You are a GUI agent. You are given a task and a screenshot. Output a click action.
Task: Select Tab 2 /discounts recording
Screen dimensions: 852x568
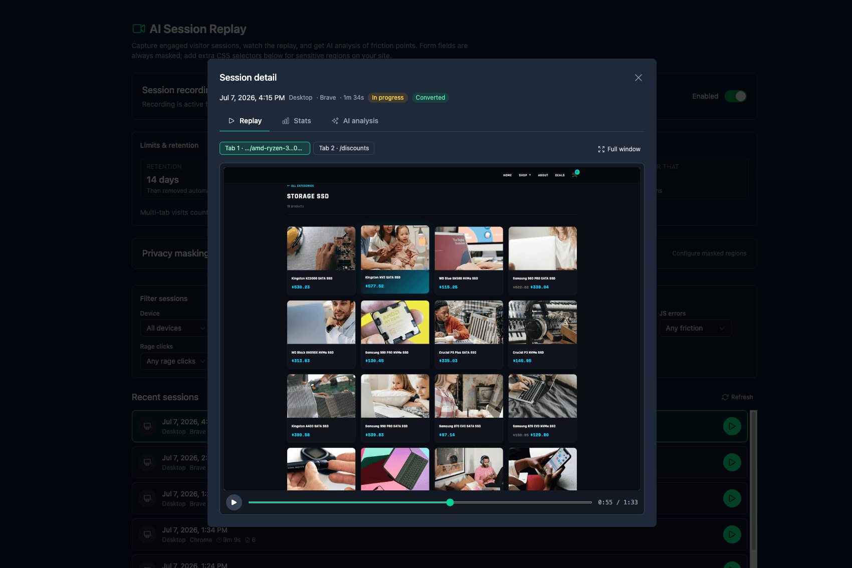tap(344, 148)
